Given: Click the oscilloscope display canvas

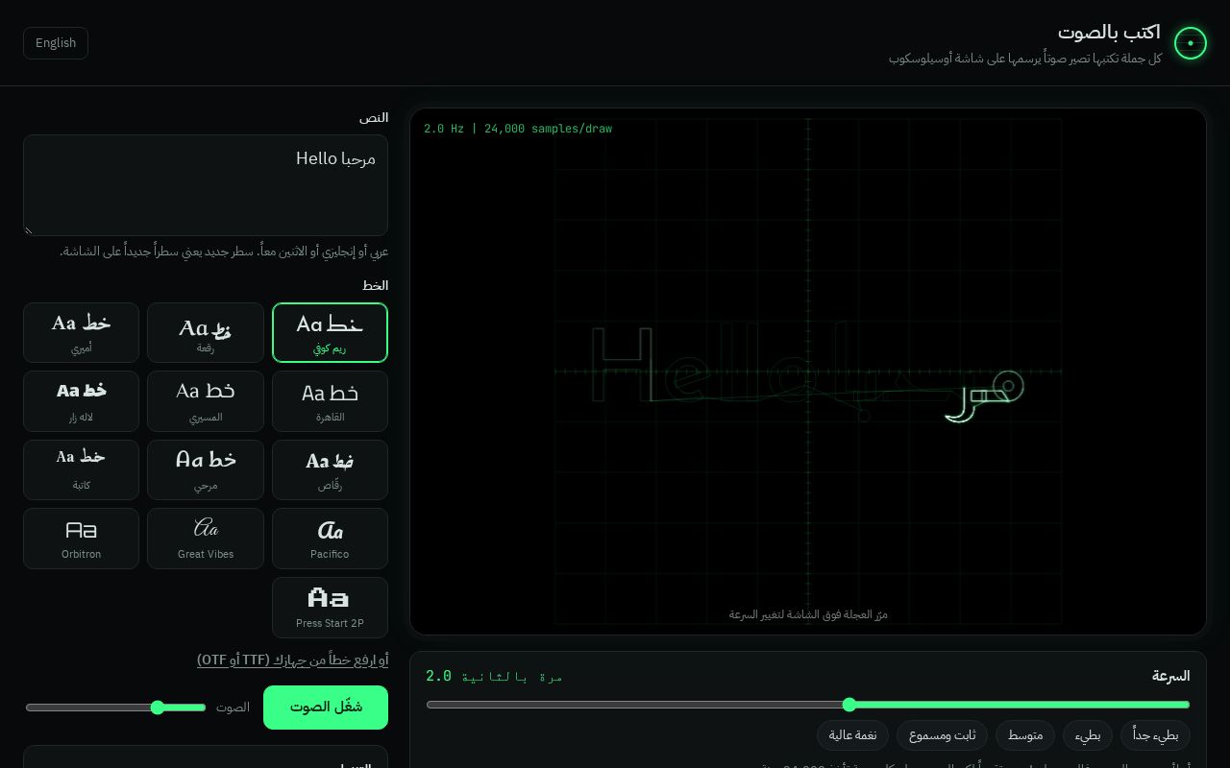Looking at the screenshot, I should 808,372.
